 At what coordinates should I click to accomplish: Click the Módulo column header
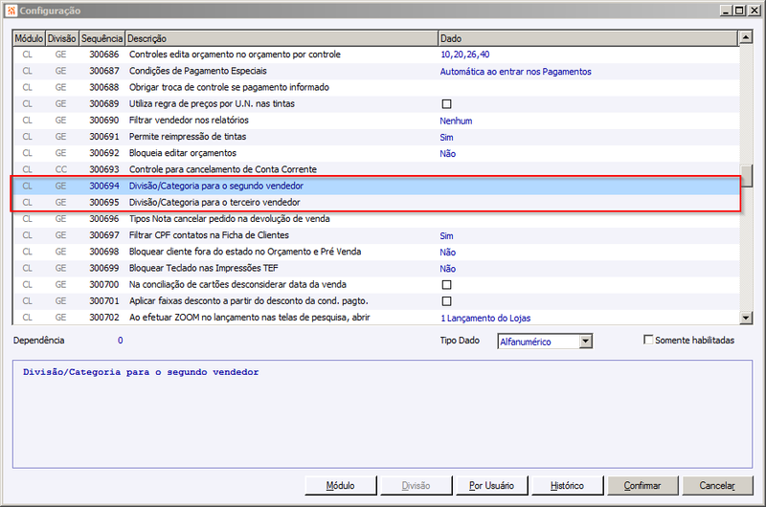(x=29, y=38)
